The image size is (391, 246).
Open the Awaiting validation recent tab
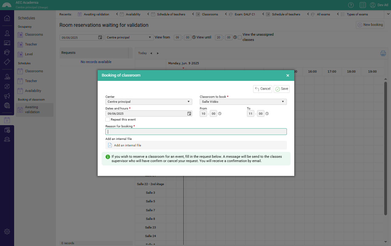click(x=93, y=14)
